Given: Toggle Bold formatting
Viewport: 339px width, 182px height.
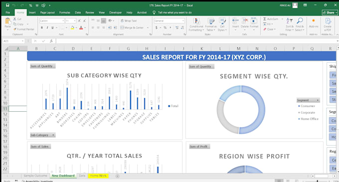Looking at the screenshot, I should coord(42,27).
